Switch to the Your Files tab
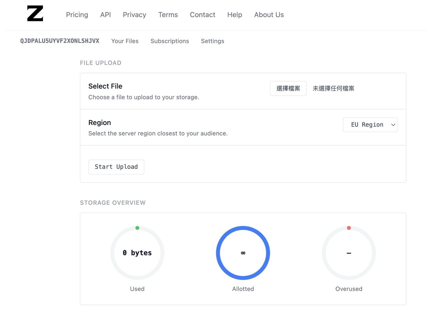Screen dimensions: 427x322 [x=124, y=41]
